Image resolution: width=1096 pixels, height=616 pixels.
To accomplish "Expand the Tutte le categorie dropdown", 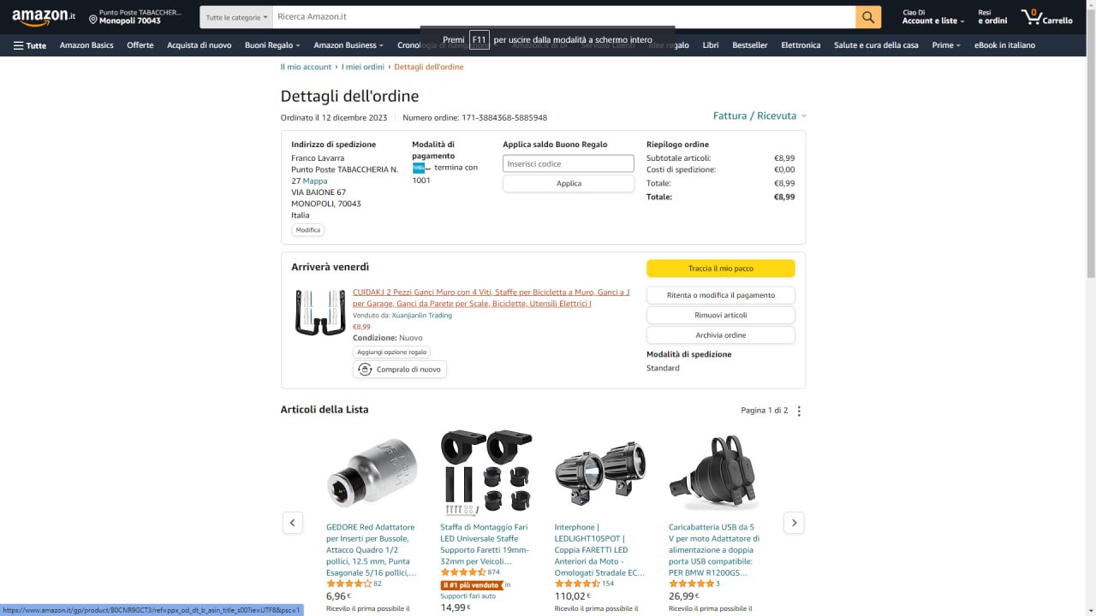I will tap(236, 17).
